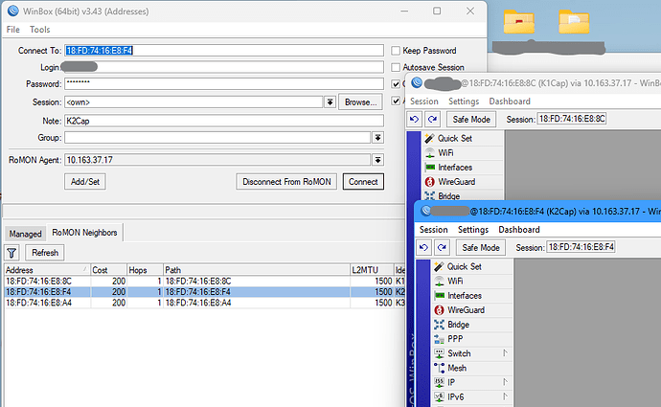The width and height of the screenshot is (661, 407).
Task: Enable the Keep Password checkbox
Action: 396,51
